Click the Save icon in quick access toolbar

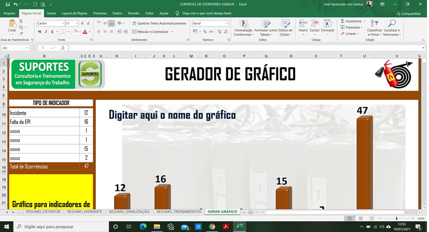pyautogui.click(x=8, y=4)
